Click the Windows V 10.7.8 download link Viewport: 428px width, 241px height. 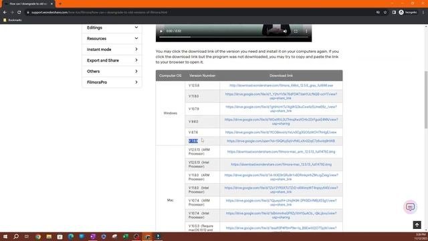281,108
